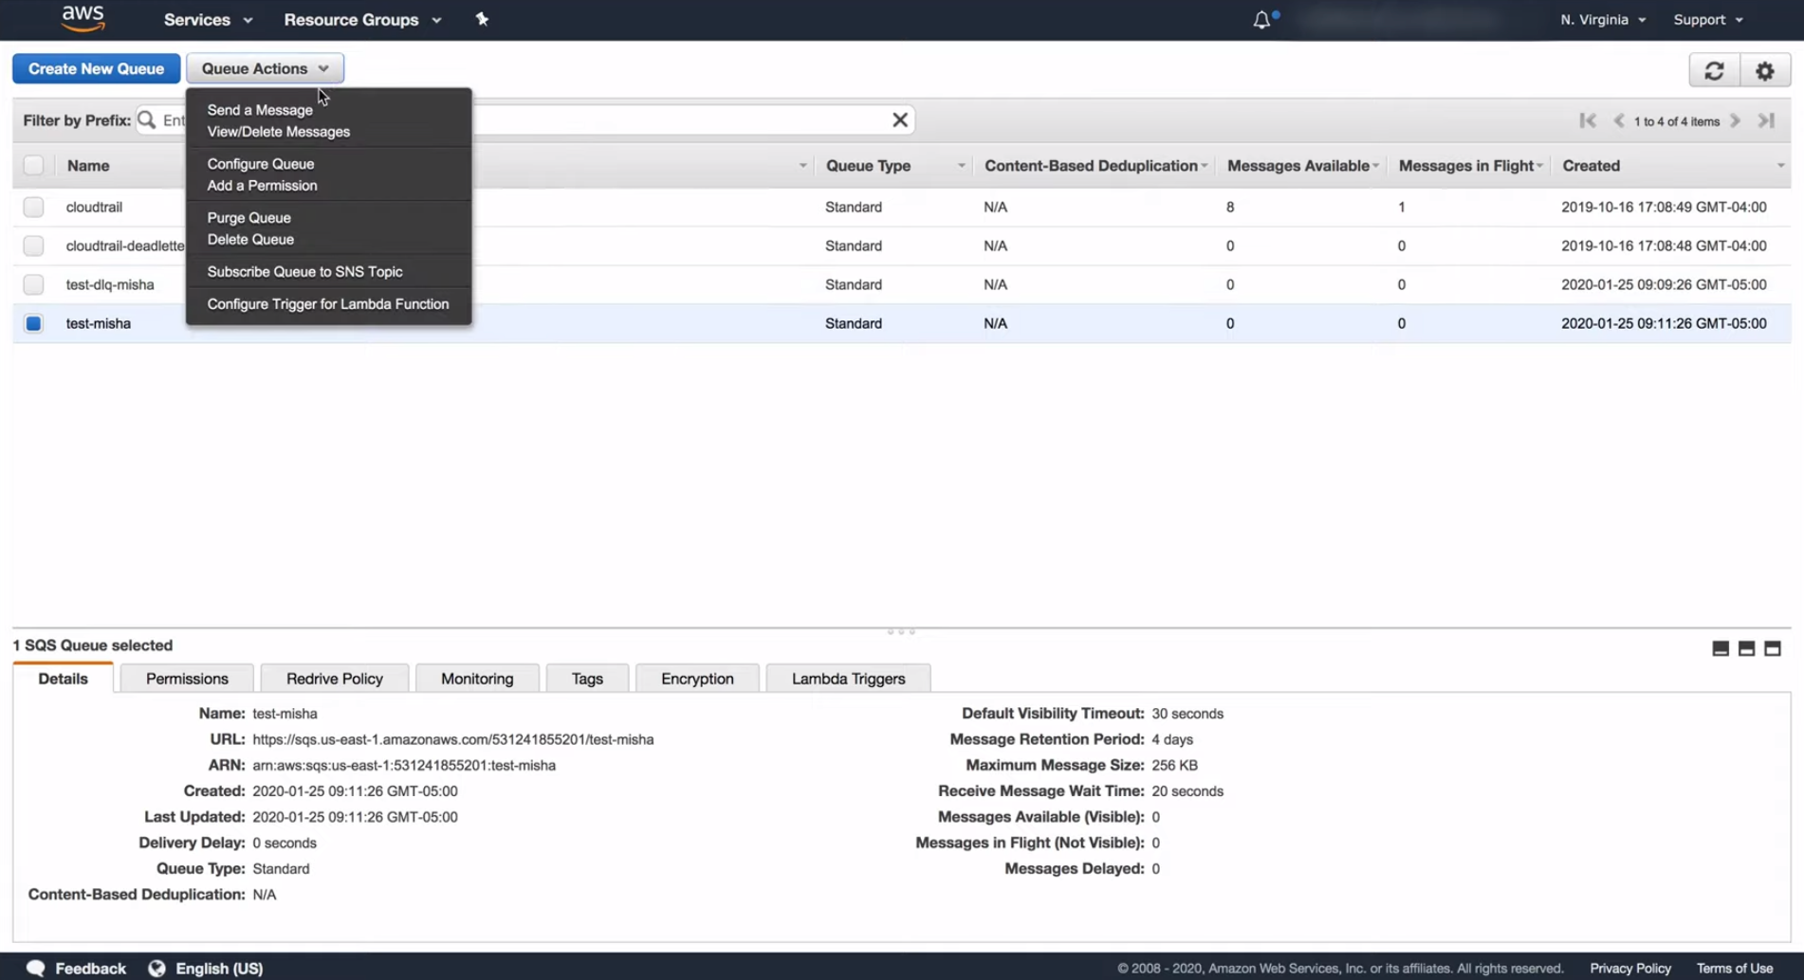Image resolution: width=1804 pixels, height=980 pixels.
Task: Jump to the last page of queues
Action: [1766, 120]
